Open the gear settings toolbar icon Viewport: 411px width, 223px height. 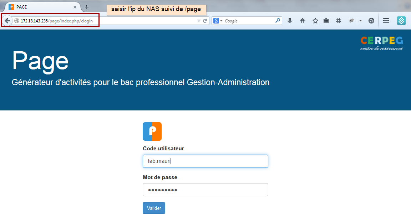[x=339, y=21]
